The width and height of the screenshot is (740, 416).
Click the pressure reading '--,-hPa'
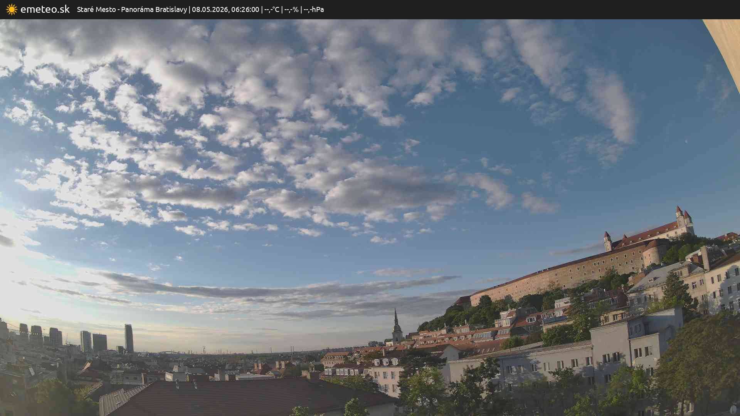click(314, 10)
